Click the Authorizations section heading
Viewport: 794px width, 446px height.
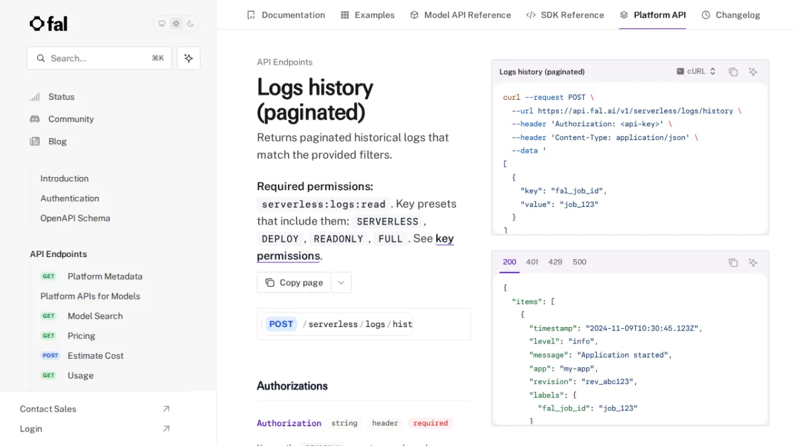click(x=292, y=386)
